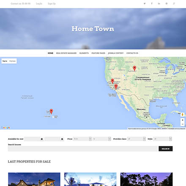The height and width of the screenshot is (186, 186).
Task: Switch map to Спутник satellite view
Action: click(12, 61)
